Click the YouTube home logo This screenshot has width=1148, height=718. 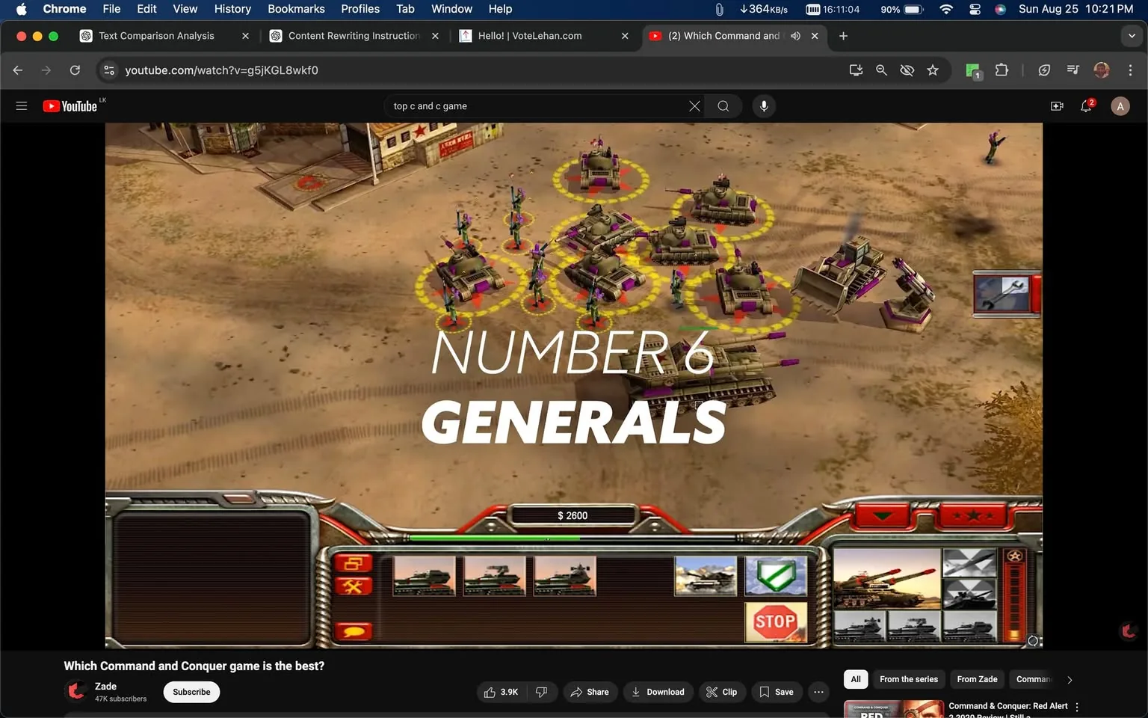[71, 105]
